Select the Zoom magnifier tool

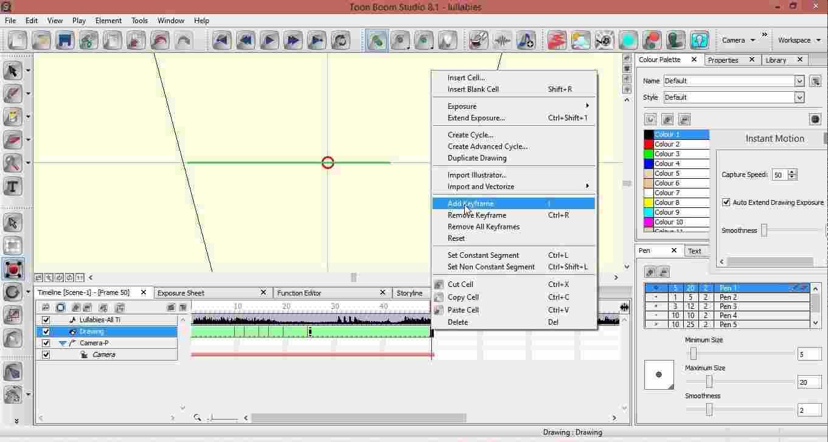(x=13, y=163)
